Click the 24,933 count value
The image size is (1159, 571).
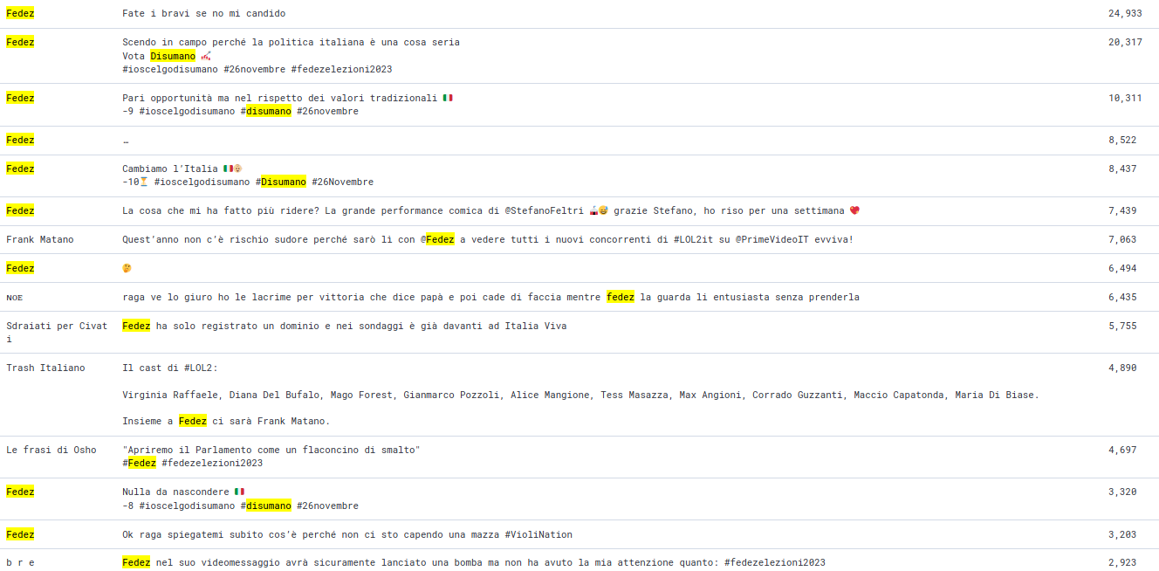(1125, 13)
